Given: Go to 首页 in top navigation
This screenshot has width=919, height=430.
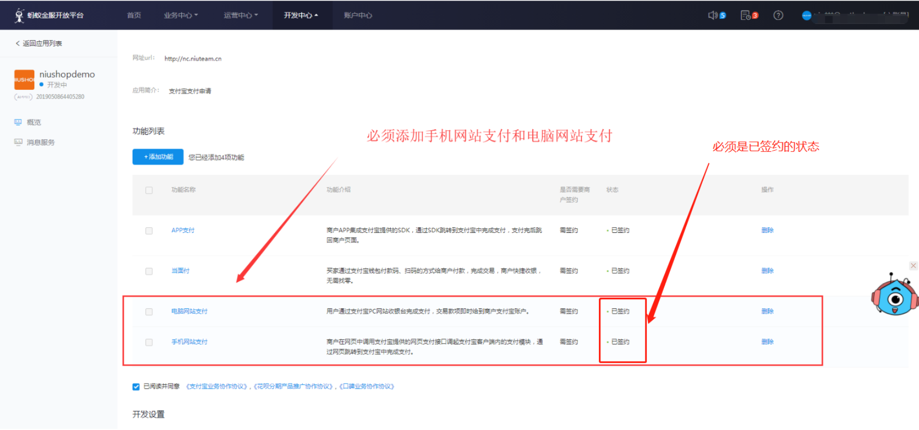Looking at the screenshot, I should click(134, 15).
